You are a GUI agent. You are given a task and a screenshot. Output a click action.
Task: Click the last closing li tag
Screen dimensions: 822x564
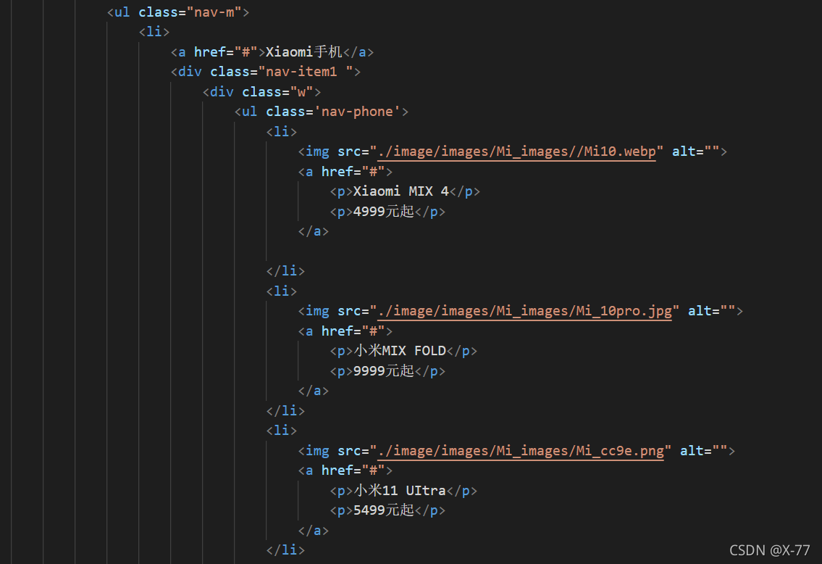coord(285,550)
